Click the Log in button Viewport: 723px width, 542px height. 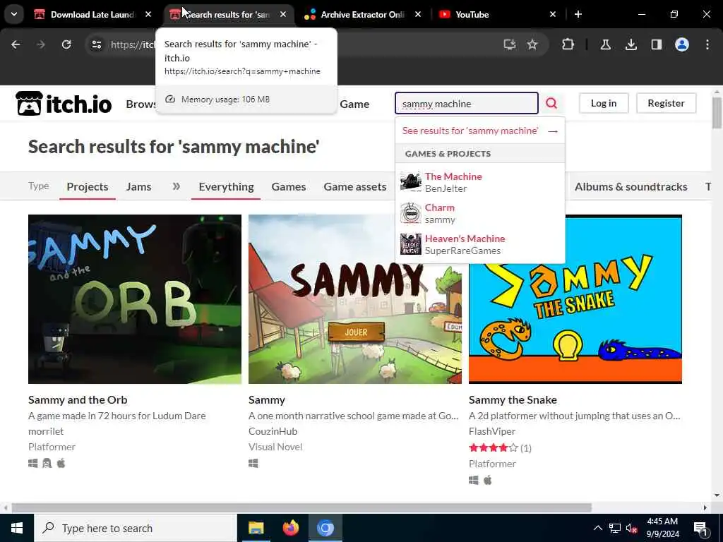click(x=604, y=103)
